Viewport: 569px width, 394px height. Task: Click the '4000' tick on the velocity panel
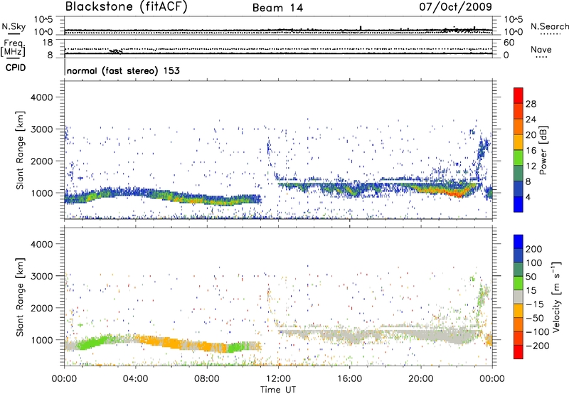click(41, 244)
